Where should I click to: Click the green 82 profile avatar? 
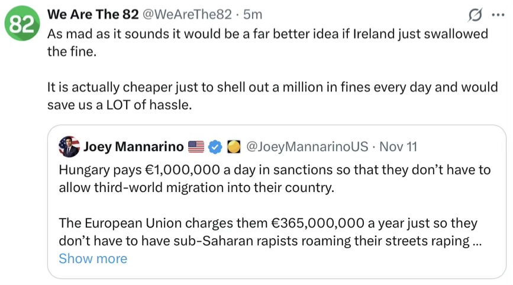22,25
